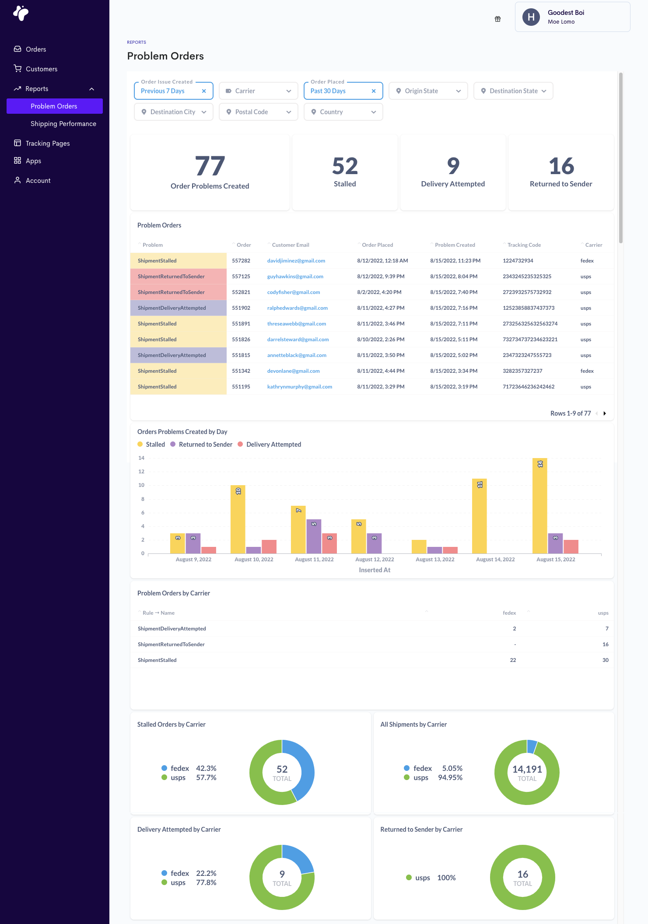Open Shipping Performance report
Image resolution: width=648 pixels, height=924 pixels.
point(63,124)
